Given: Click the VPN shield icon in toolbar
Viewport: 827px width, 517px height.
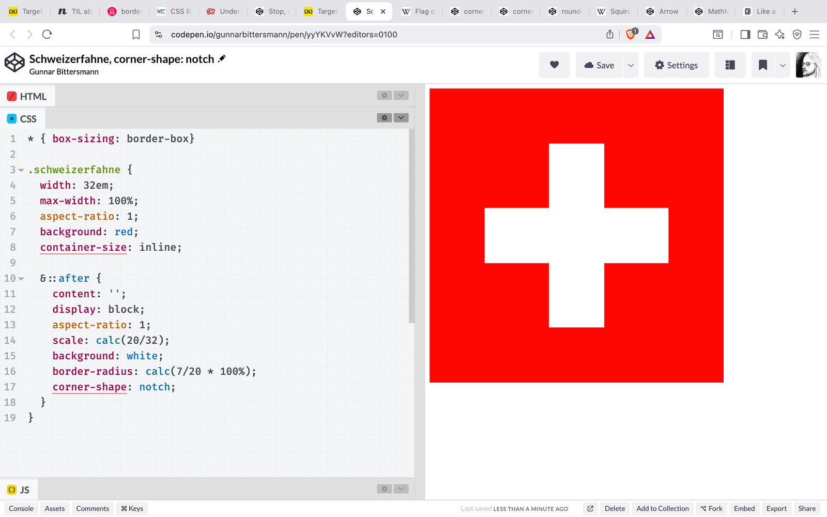Looking at the screenshot, I should coord(797,35).
